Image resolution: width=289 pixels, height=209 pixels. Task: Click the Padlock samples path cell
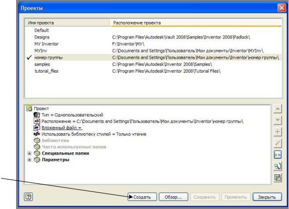[x=181, y=37]
